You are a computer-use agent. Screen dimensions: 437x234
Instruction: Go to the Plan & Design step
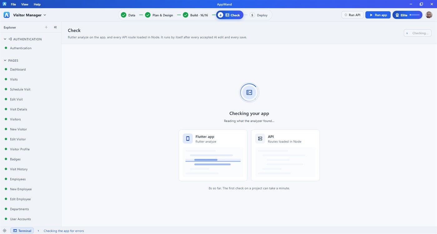point(159,15)
